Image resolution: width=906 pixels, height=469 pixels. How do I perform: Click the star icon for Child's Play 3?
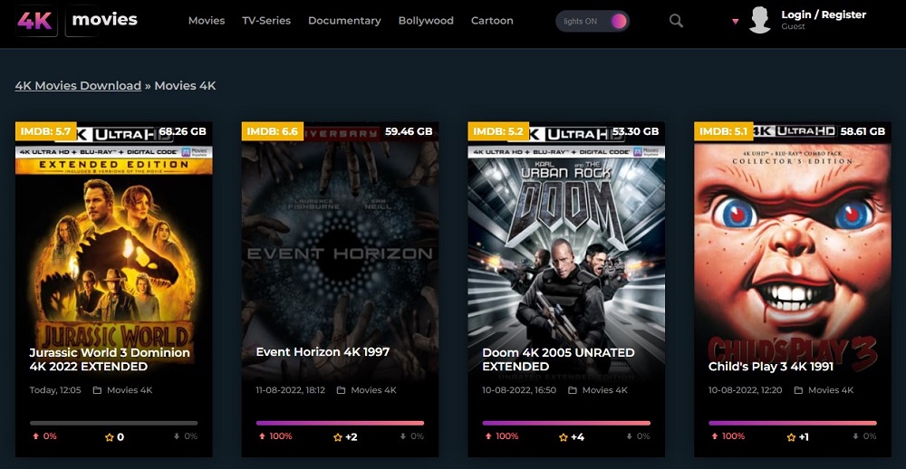(791, 437)
